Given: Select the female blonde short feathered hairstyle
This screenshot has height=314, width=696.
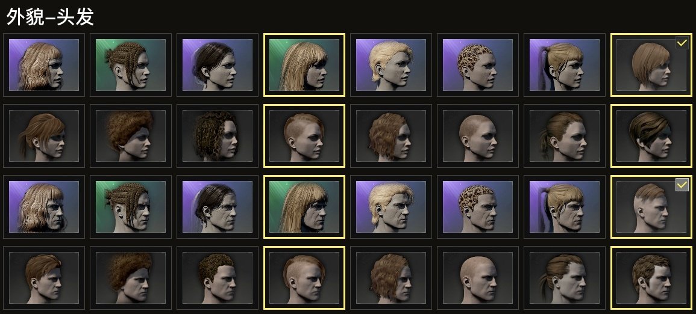Looking at the screenshot, I should [391, 64].
